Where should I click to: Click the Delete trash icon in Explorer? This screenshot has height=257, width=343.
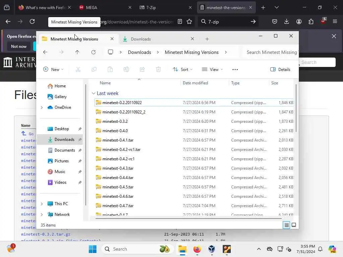(x=158, y=70)
